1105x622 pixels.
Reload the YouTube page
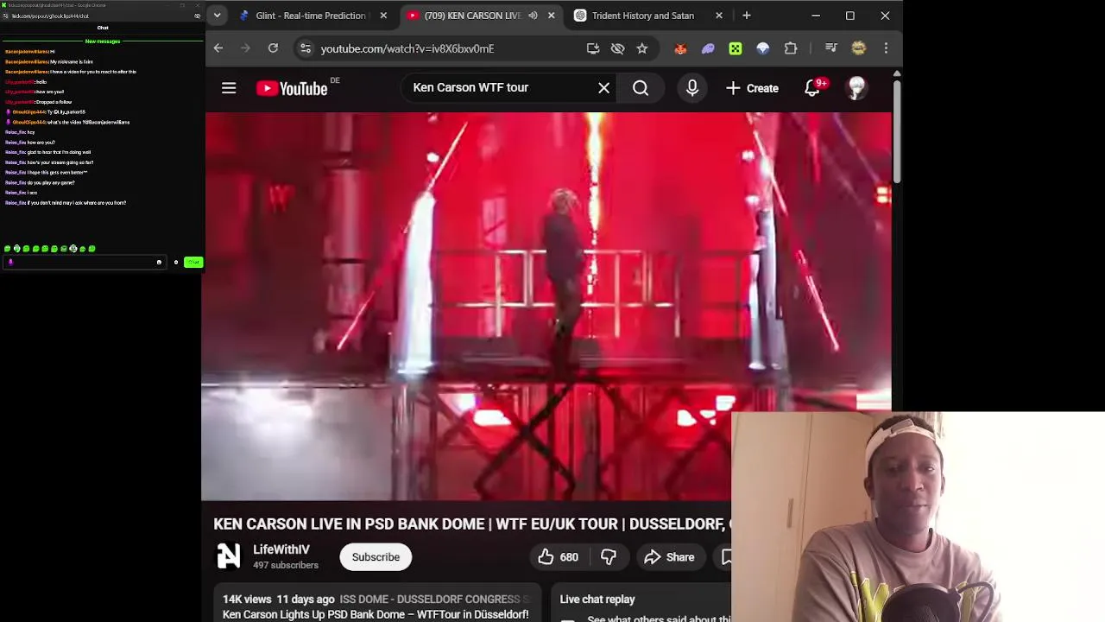pos(273,48)
